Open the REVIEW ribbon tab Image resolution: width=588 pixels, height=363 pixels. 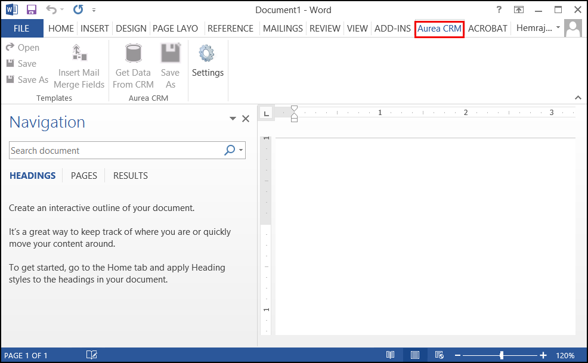325,29
